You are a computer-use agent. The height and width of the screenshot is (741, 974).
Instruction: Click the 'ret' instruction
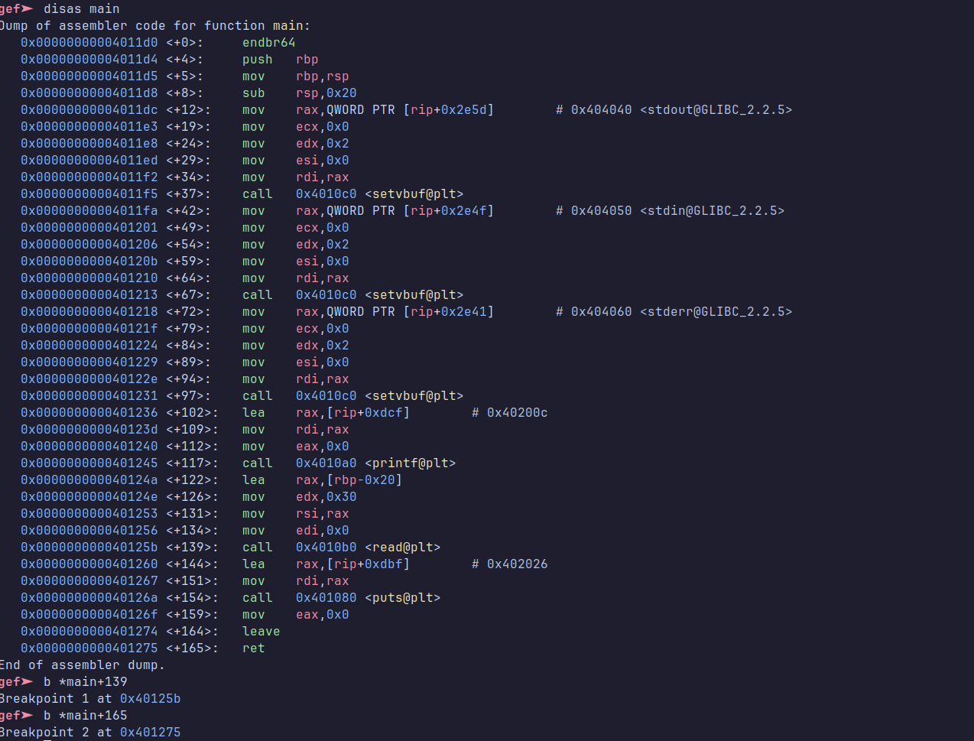[x=254, y=648]
